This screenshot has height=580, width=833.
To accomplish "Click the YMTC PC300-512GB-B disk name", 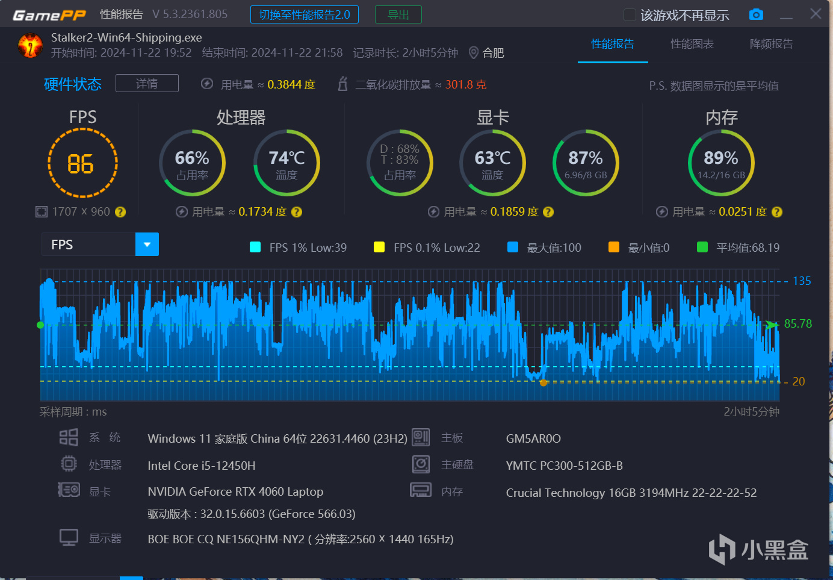I will pyautogui.click(x=565, y=466).
